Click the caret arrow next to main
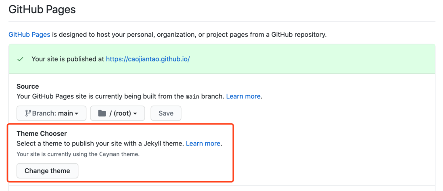443x191 pixels. (x=76, y=114)
